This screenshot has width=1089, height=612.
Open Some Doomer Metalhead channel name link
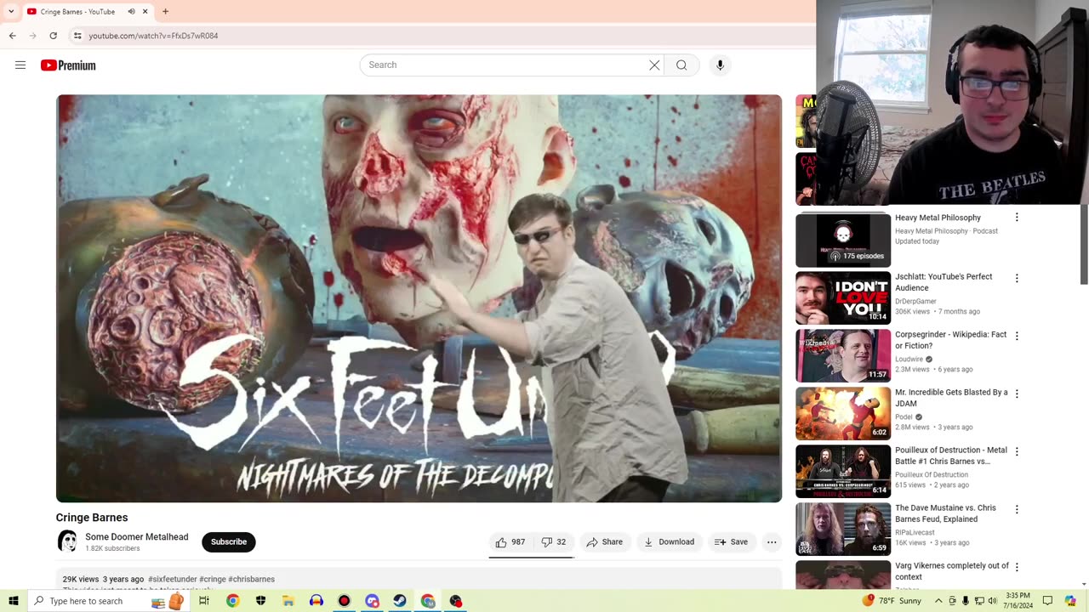point(137,537)
